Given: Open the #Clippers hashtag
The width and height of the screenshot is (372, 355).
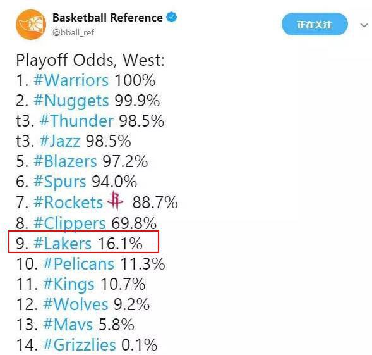Looking at the screenshot, I should (69, 224).
